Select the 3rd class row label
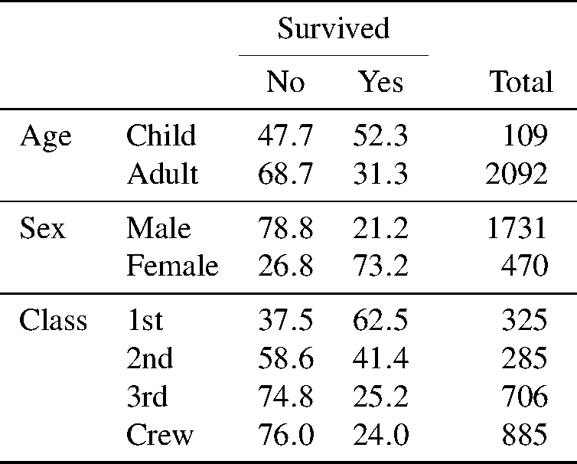The width and height of the screenshot is (577, 464). [147, 397]
